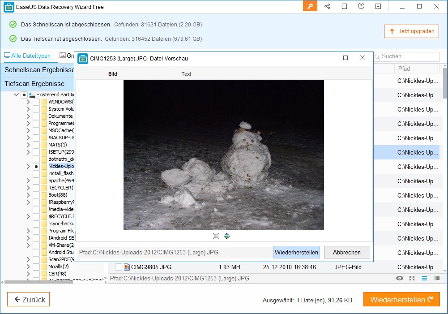Click the Jetzt upgraden button
Screen dimensions: 448x314
click(x=411, y=31)
